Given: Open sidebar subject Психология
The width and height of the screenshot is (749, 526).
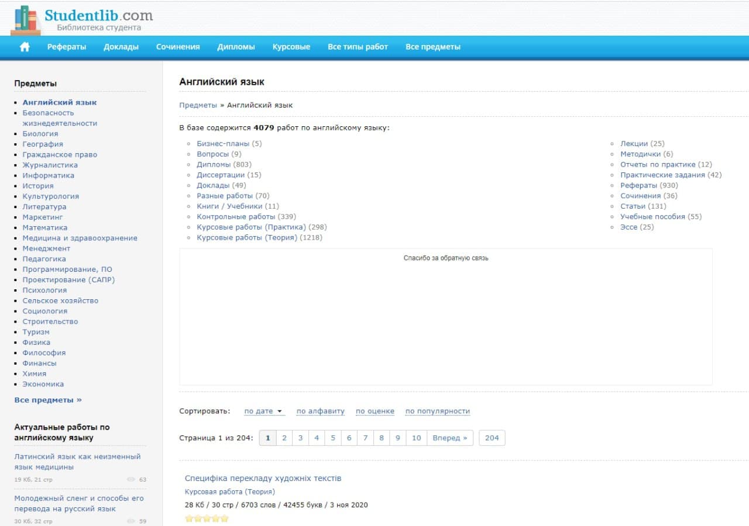Looking at the screenshot, I should 44,290.
